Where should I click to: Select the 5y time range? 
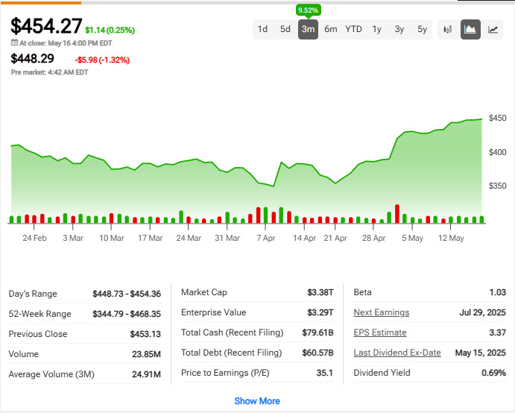point(422,29)
